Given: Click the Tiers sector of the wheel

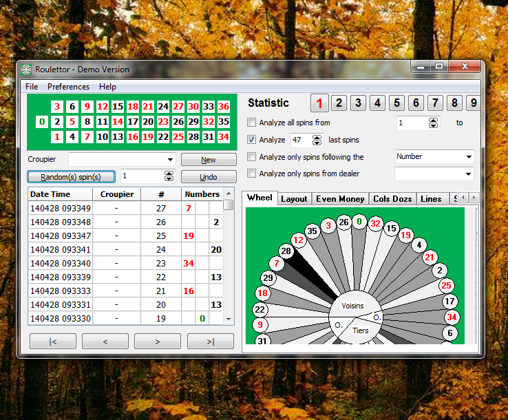Looking at the screenshot, I should pos(360,330).
